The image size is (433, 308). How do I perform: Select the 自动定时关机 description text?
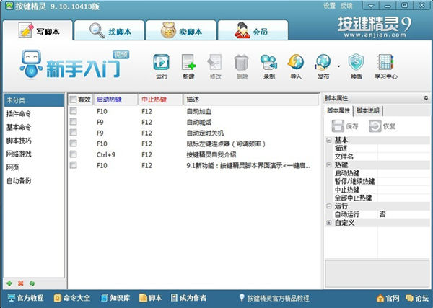[x=205, y=133]
